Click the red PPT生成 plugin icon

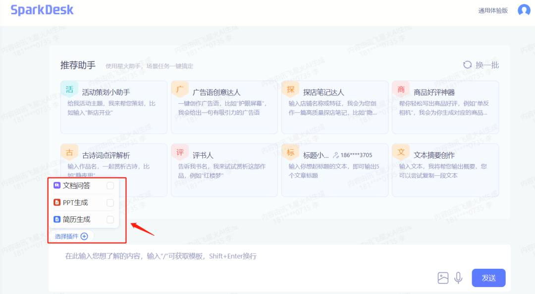57,203
